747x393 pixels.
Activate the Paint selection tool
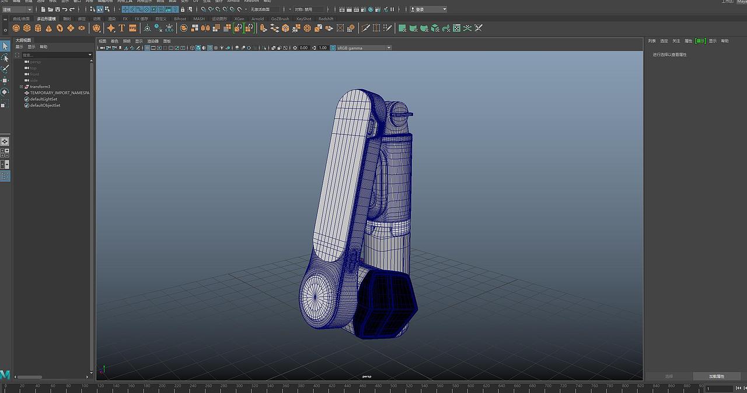point(5,69)
